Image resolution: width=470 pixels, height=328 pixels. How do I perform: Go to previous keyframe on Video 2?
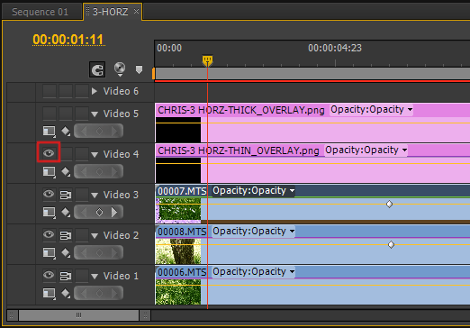click(84, 252)
